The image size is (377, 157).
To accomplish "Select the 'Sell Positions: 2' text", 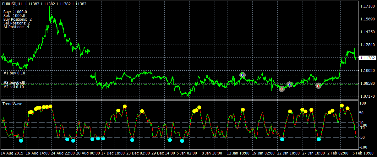I will (x=17, y=23).
